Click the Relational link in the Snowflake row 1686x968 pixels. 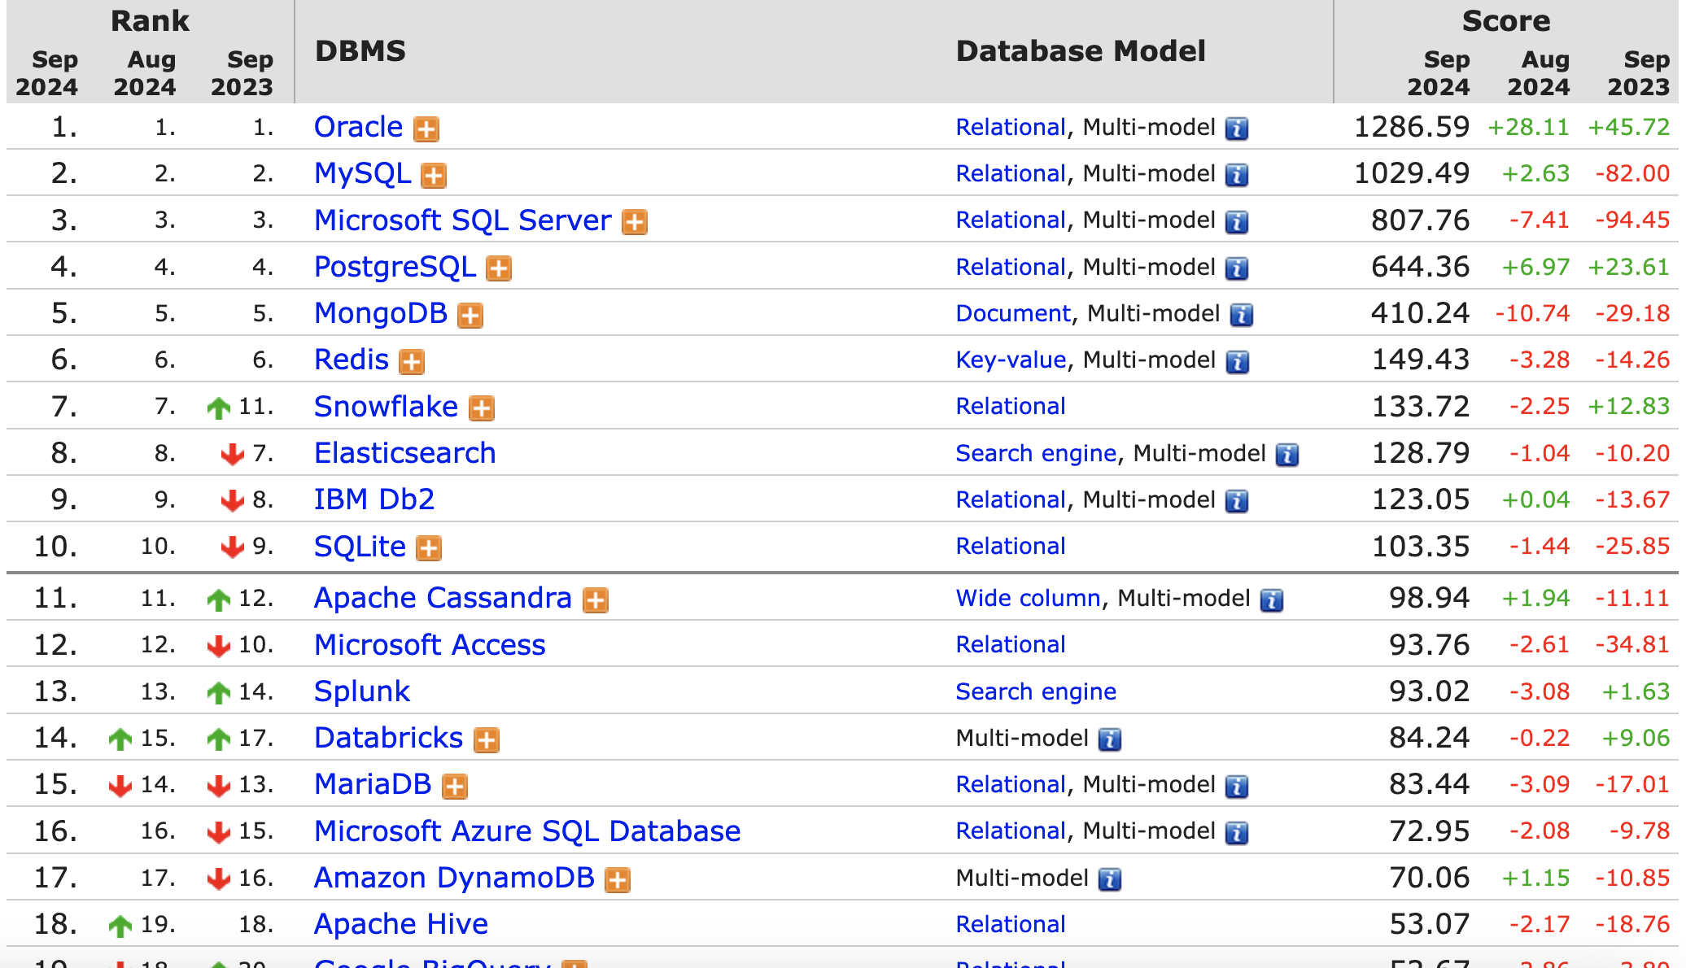pos(1011,406)
